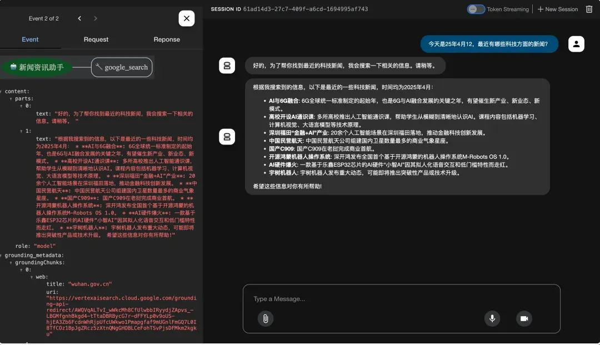Image resolution: width=600 pixels, height=345 pixels.
Task: Click the 国产C909 news bullet
Action: [322, 149]
